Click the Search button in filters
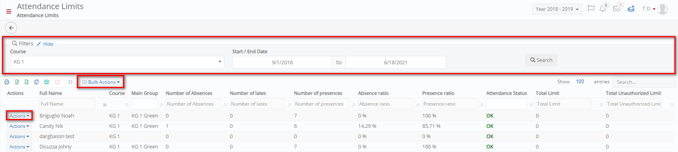Image resolution: width=678 pixels, height=152 pixels. (541, 60)
